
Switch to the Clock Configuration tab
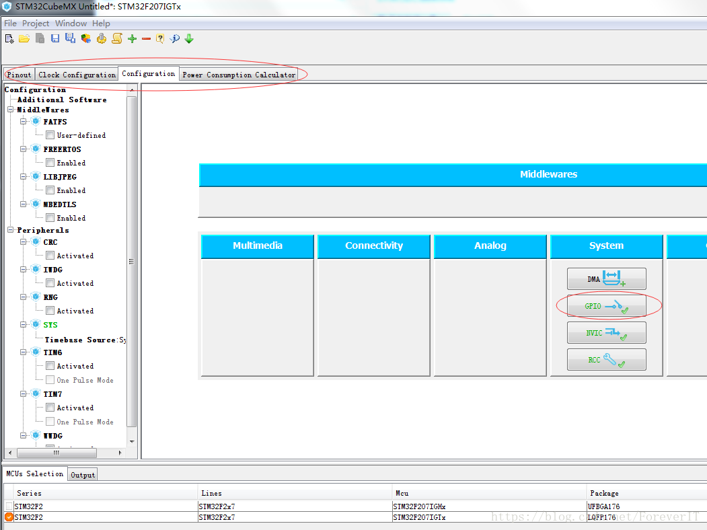77,75
